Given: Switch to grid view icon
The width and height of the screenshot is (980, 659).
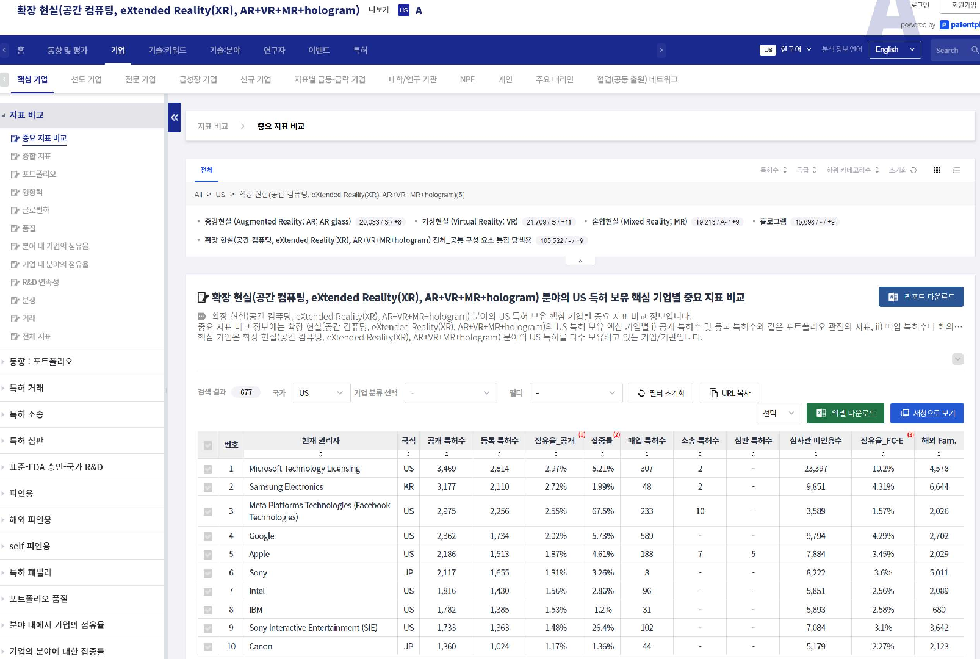Looking at the screenshot, I should [x=937, y=170].
